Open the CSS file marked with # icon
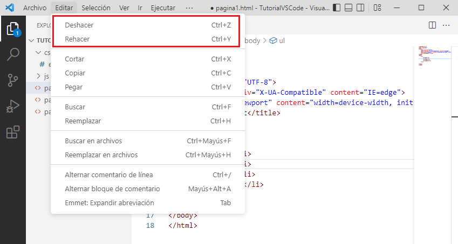Viewport: 458px width, 244px height. 43,64
